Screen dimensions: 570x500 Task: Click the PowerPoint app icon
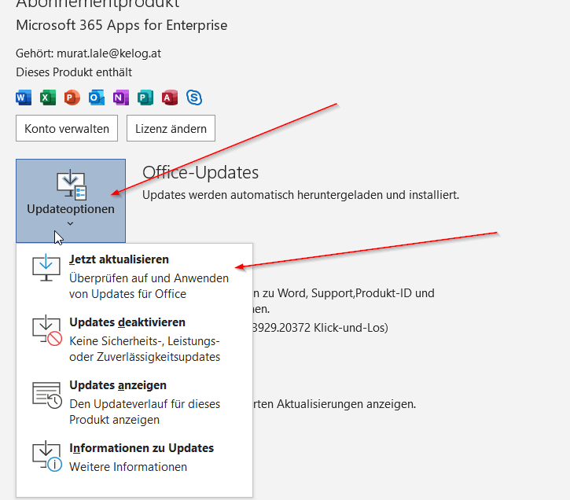[72, 97]
